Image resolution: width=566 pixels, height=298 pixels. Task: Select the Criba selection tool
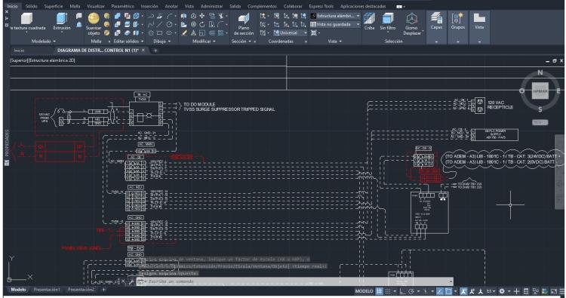pyautogui.click(x=369, y=22)
